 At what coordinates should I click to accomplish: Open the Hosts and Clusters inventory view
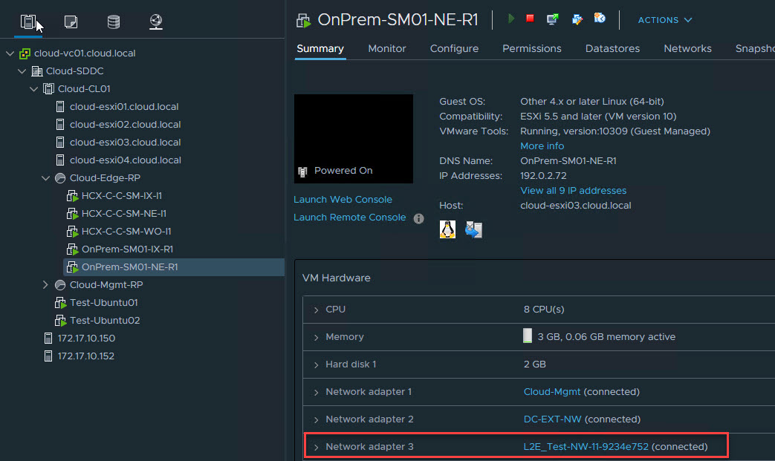27,22
